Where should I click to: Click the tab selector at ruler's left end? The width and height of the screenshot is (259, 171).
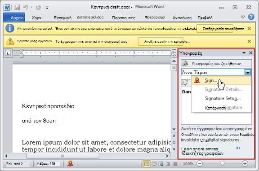(x=8, y=53)
